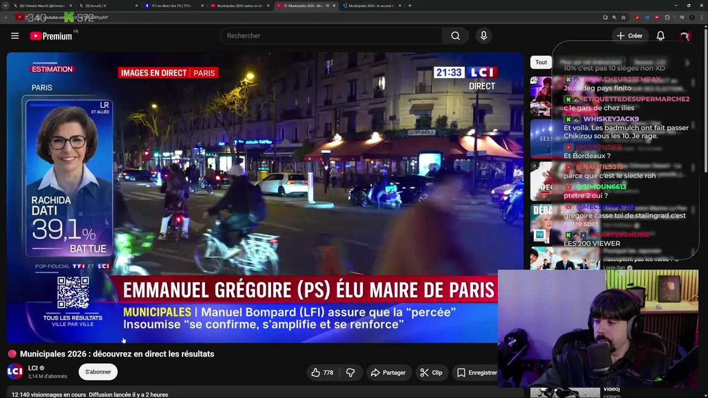Open a new browser tab
This screenshot has height=398, width=708.
[x=410, y=6]
